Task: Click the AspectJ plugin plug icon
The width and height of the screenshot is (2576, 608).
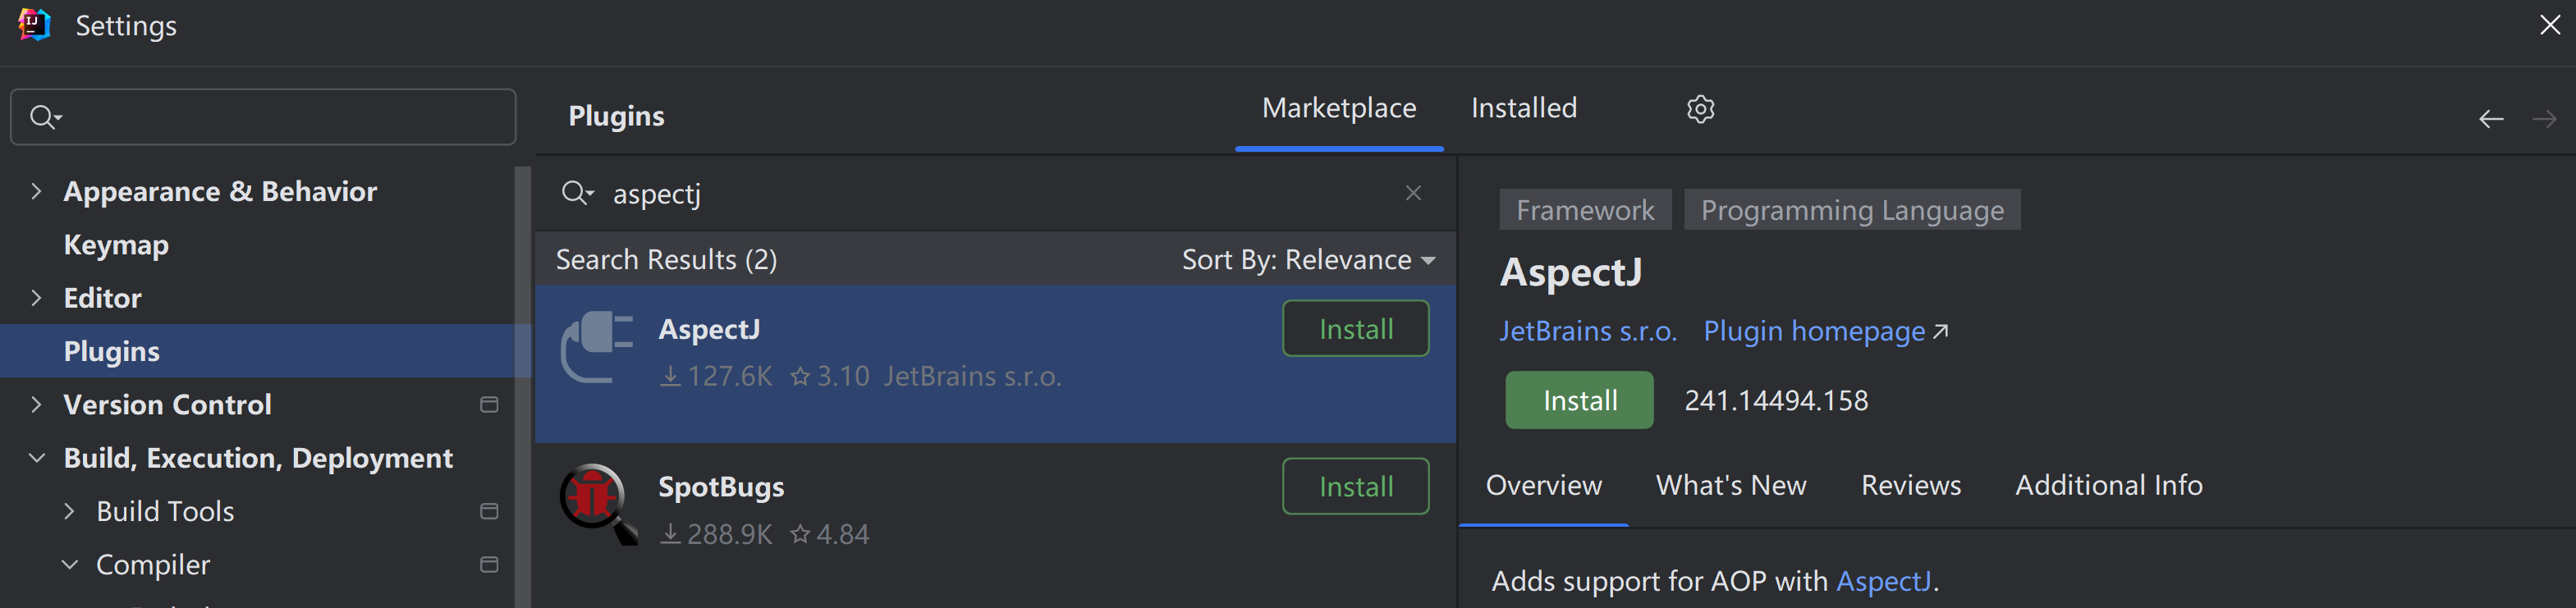Action: click(x=597, y=347)
